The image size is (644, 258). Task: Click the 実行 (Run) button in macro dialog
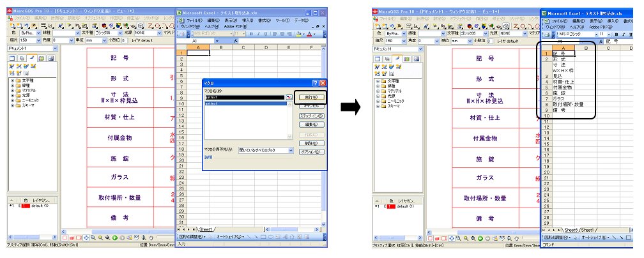[x=312, y=96]
